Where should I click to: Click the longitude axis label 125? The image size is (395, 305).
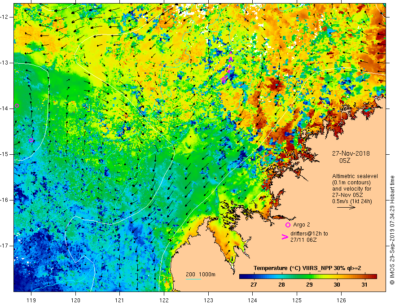pyautogui.click(x=297, y=300)
